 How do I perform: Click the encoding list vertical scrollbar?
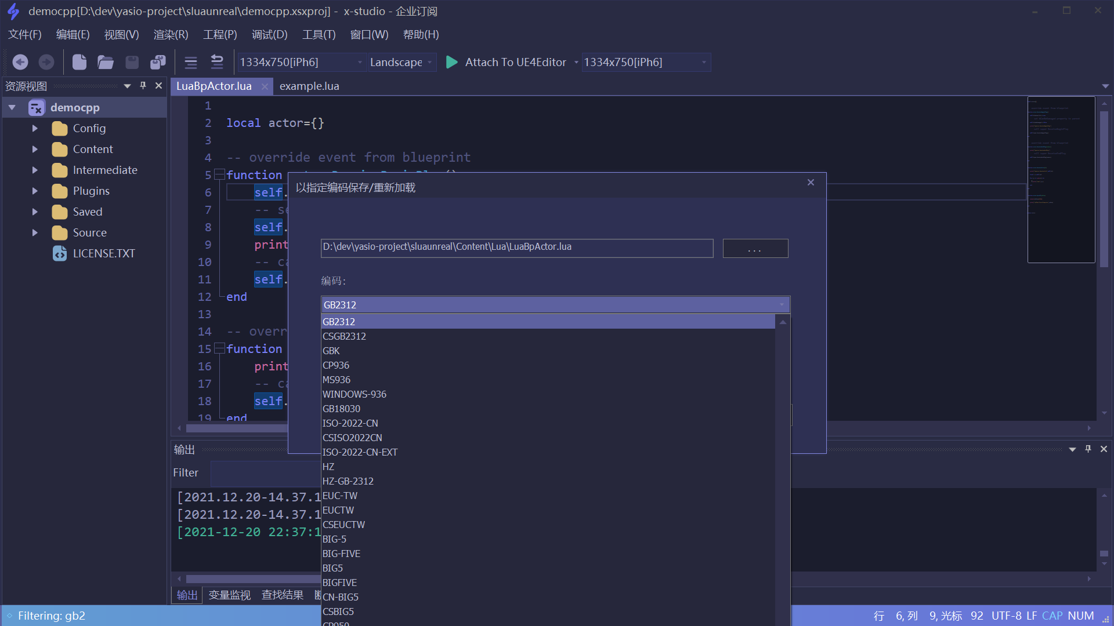tap(783, 464)
